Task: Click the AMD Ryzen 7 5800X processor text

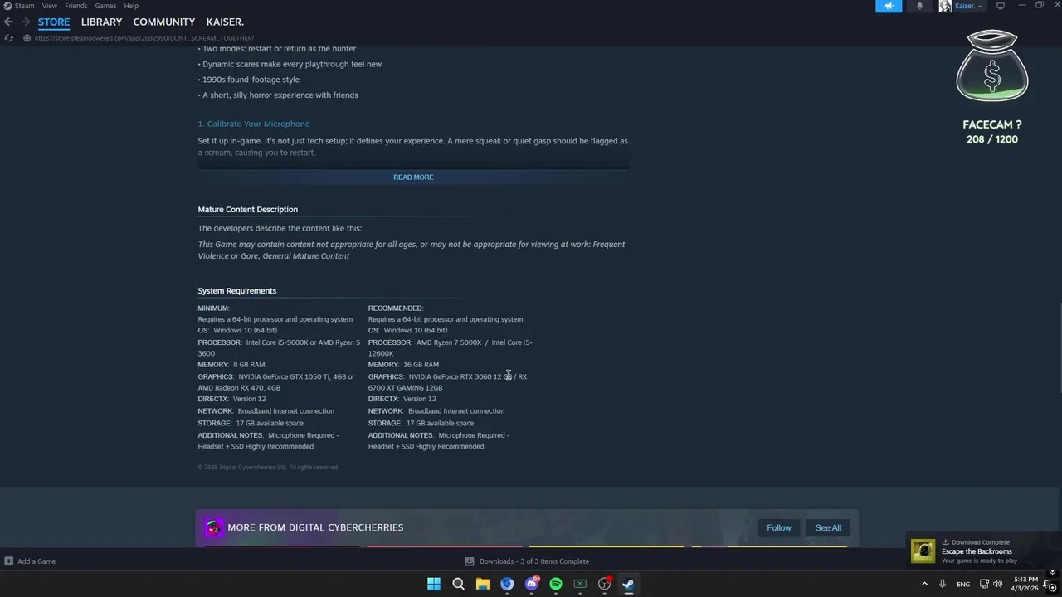Action: (449, 342)
